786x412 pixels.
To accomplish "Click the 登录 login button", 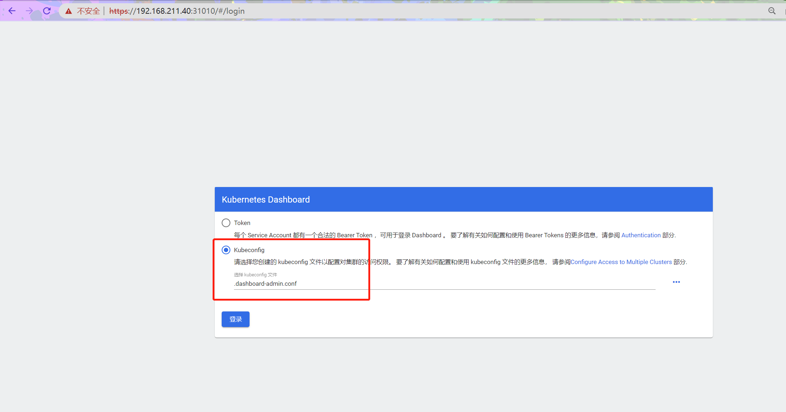I will pyautogui.click(x=235, y=319).
